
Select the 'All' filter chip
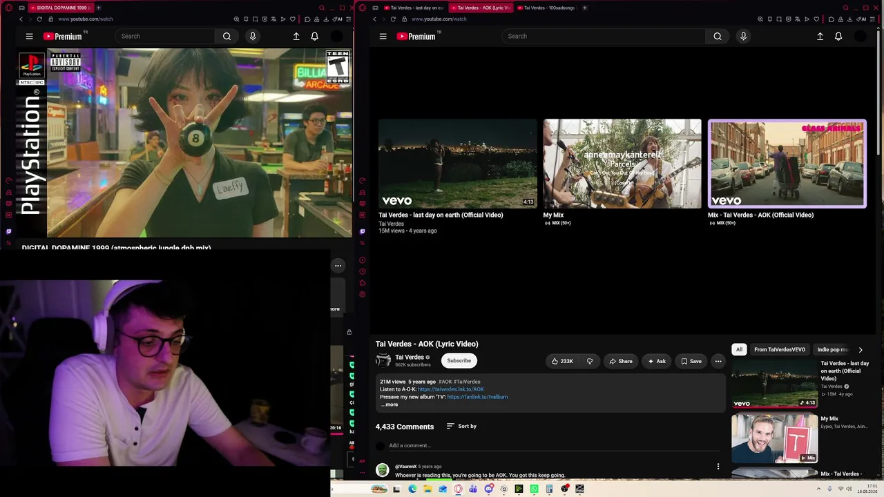739,350
